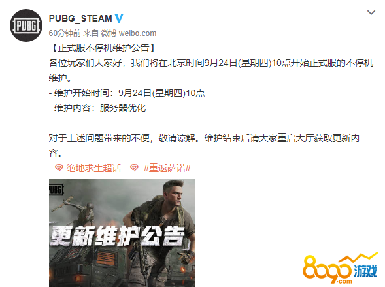Screen dimensions: 385x287
Task: Click the blue verified V badge
Action: (x=119, y=18)
